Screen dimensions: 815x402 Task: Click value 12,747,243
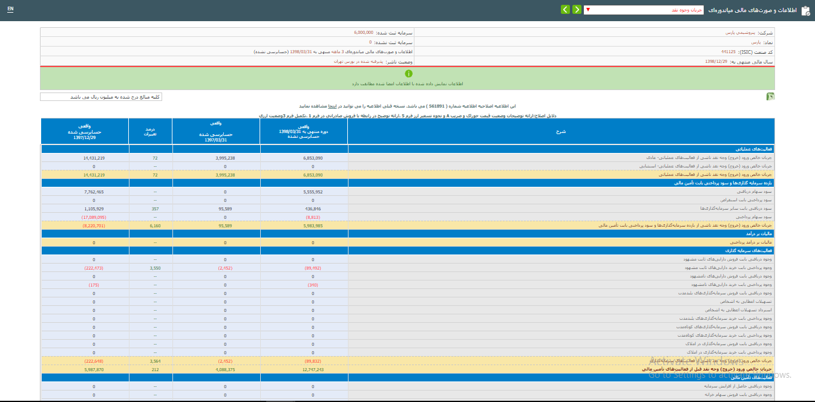[313, 369]
